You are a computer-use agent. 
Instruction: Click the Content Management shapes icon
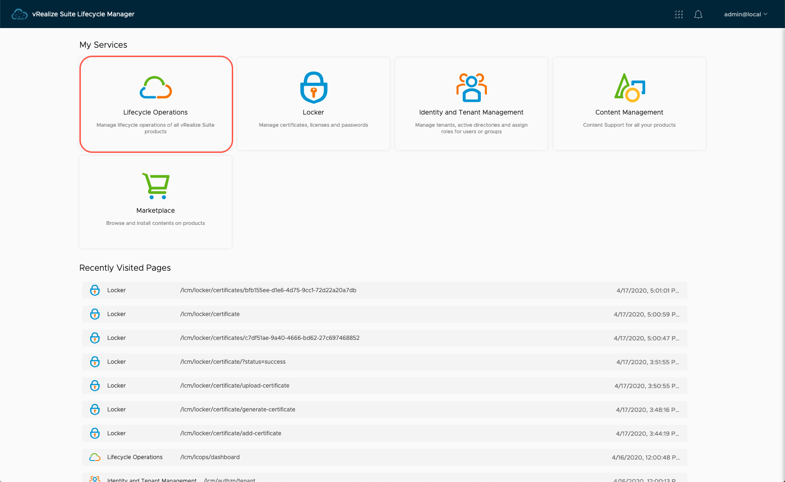click(x=629, y=87)
